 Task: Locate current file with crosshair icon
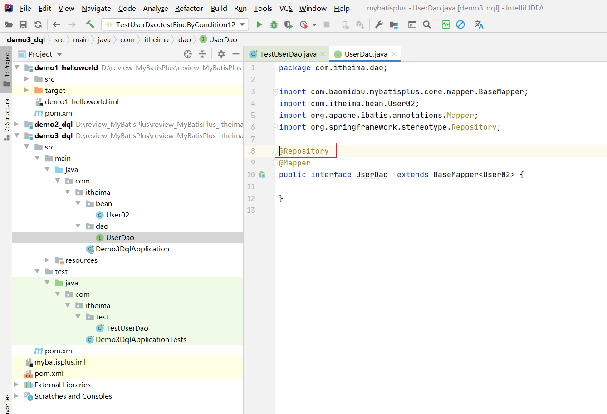point(188,54)
